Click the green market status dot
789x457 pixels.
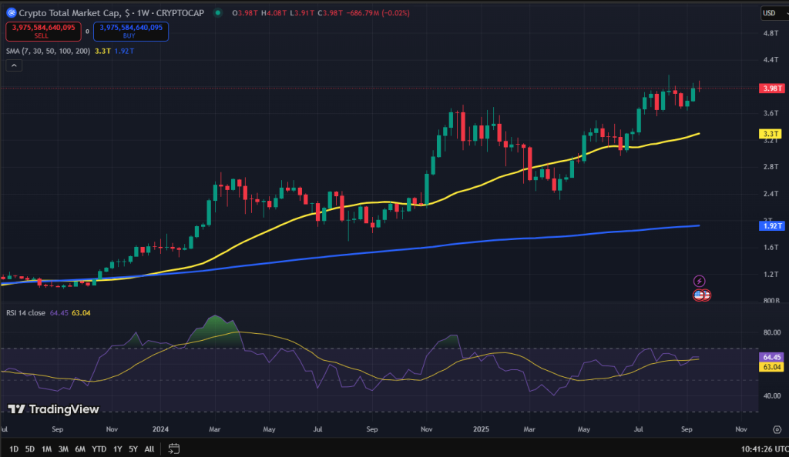[217, 12]
